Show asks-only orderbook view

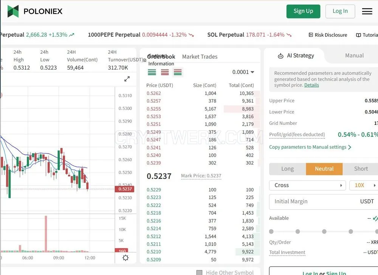point(165,72)
